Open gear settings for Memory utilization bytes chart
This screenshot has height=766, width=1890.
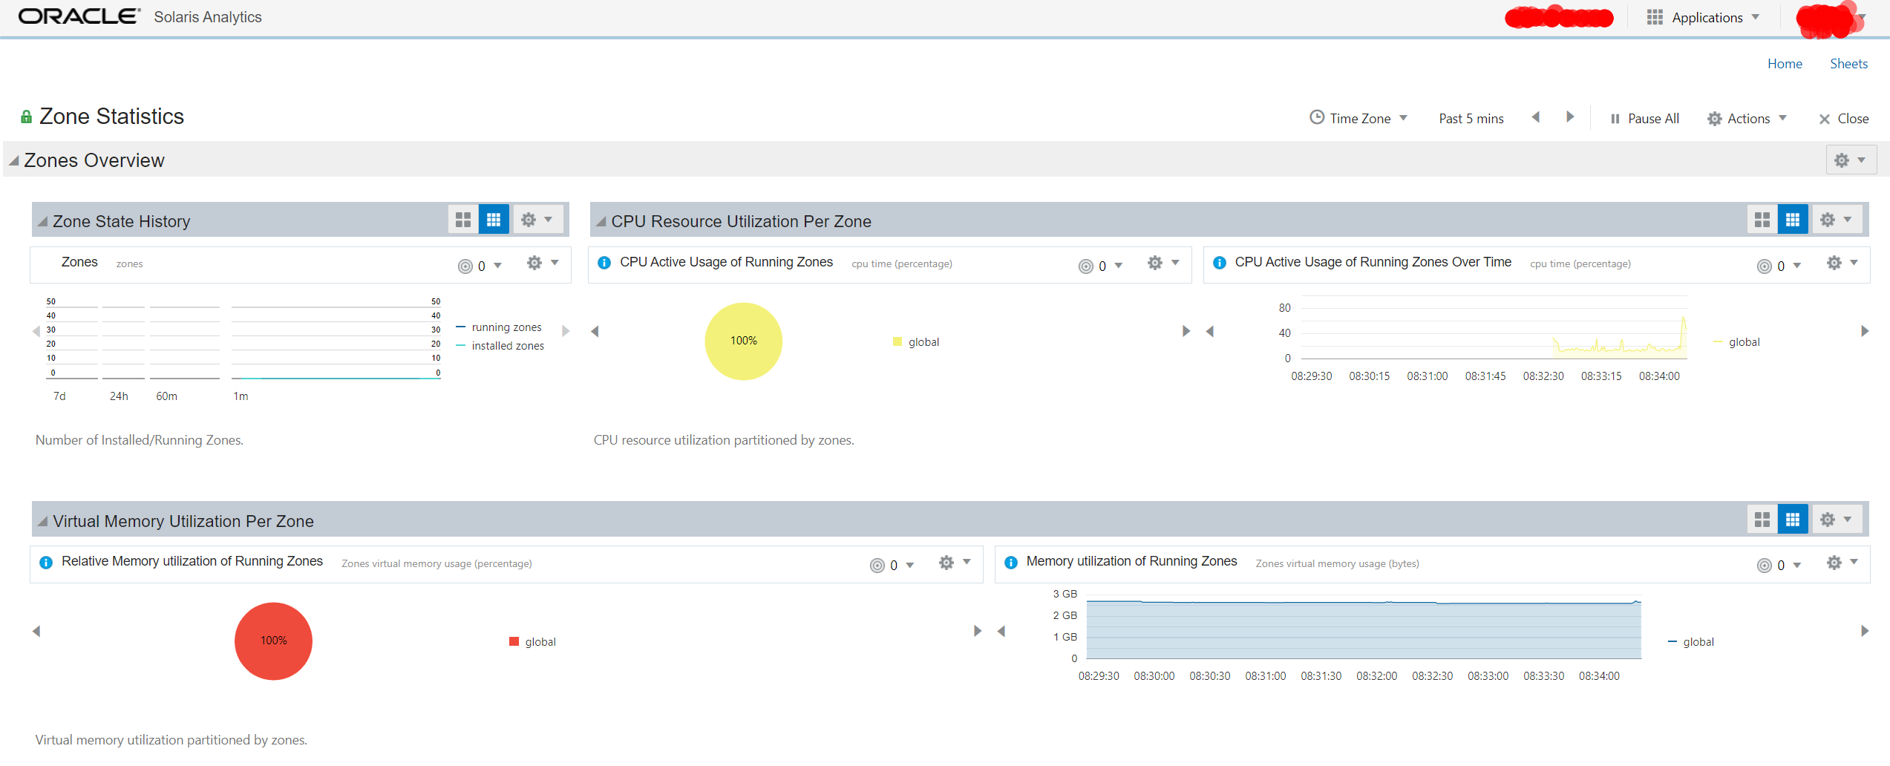tap(1842, 563)
